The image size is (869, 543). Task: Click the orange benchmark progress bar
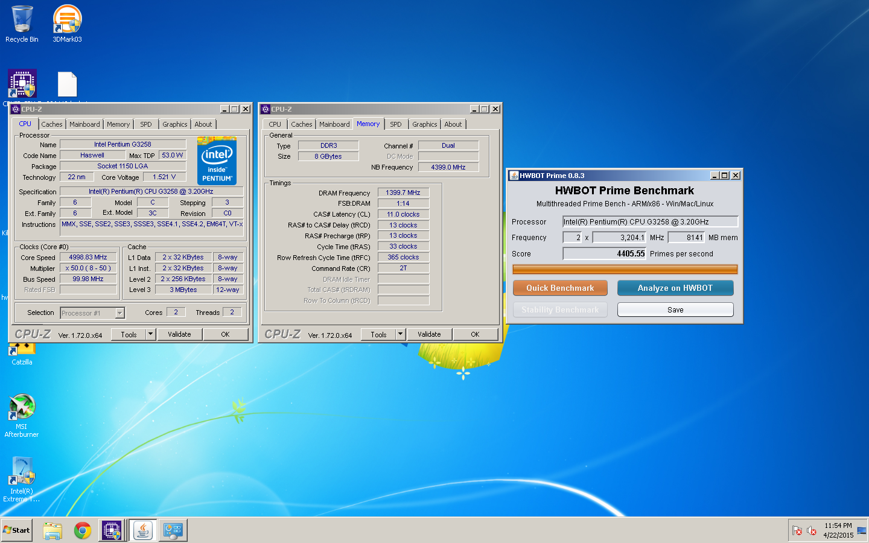pos(625,269)
